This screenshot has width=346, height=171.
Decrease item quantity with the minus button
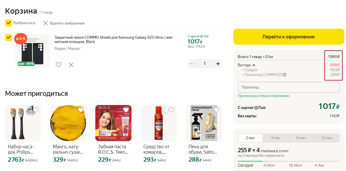click(x=191, y=64)
